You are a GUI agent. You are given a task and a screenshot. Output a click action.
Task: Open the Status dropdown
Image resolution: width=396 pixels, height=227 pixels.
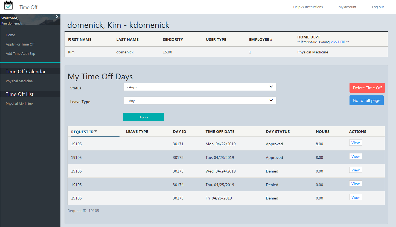200,87
